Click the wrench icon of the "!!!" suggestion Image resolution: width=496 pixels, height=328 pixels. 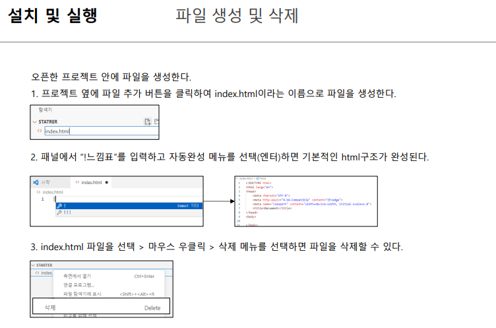[59, 213]
